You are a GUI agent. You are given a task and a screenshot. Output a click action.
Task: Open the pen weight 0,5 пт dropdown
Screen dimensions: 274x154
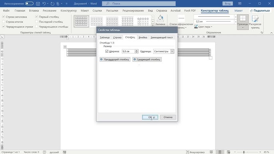236,22
